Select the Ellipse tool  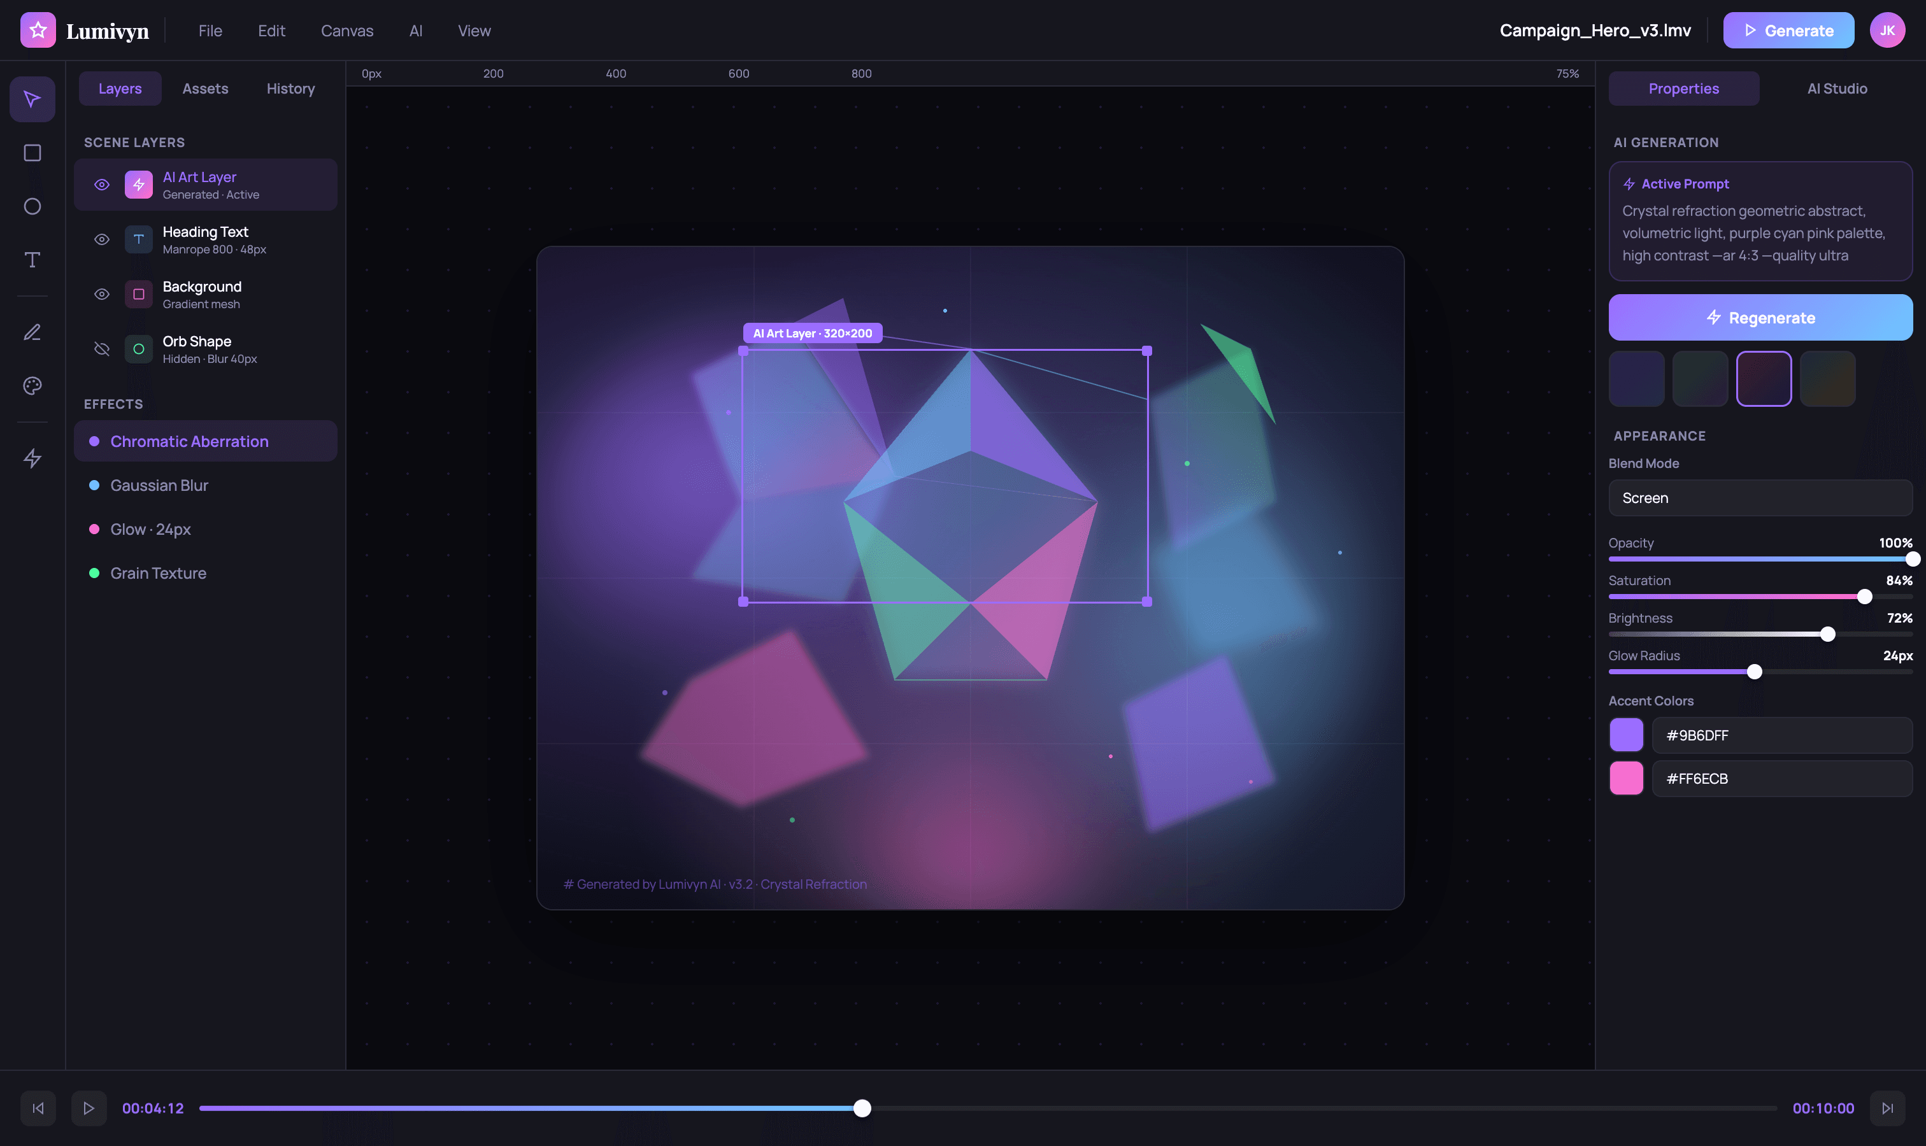pos(32,206)
